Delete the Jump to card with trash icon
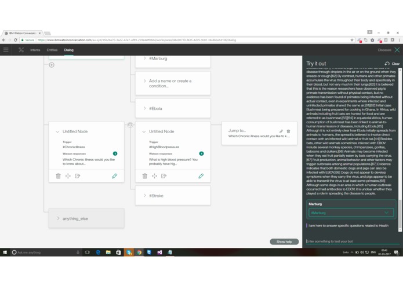Viewport: 403px width, 286px height. click(x=288, y=131)
